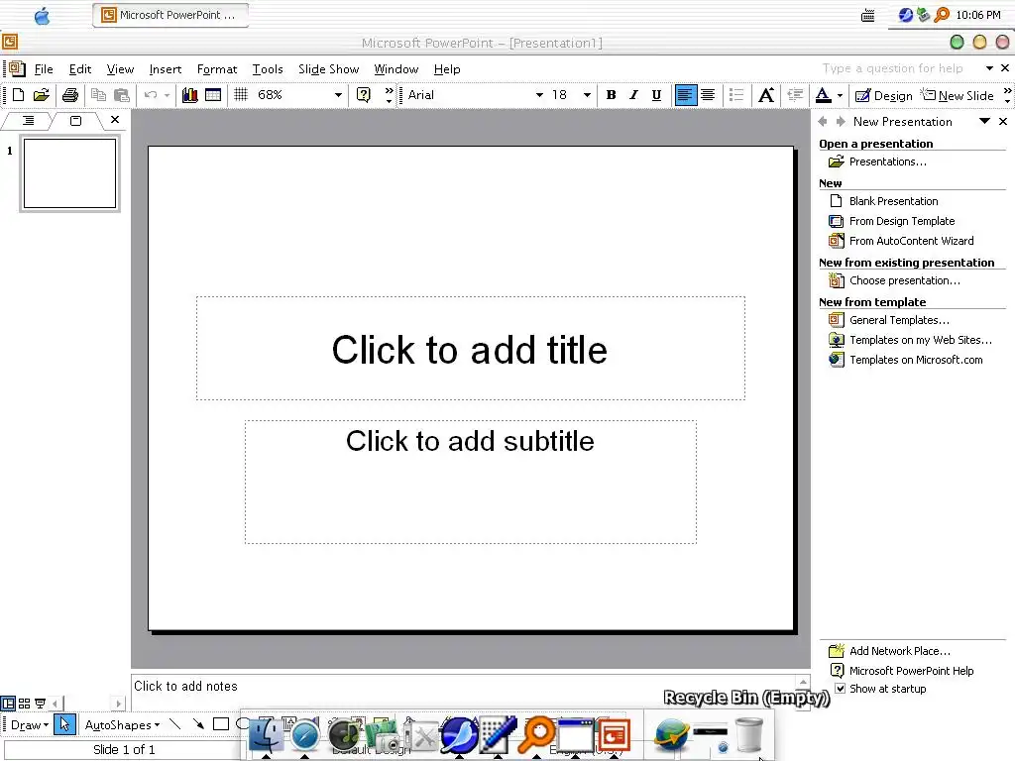The width and height of the screenshot is (1015, 761).
Task: Set Align Left paragraph alignment
Action: 685,95
